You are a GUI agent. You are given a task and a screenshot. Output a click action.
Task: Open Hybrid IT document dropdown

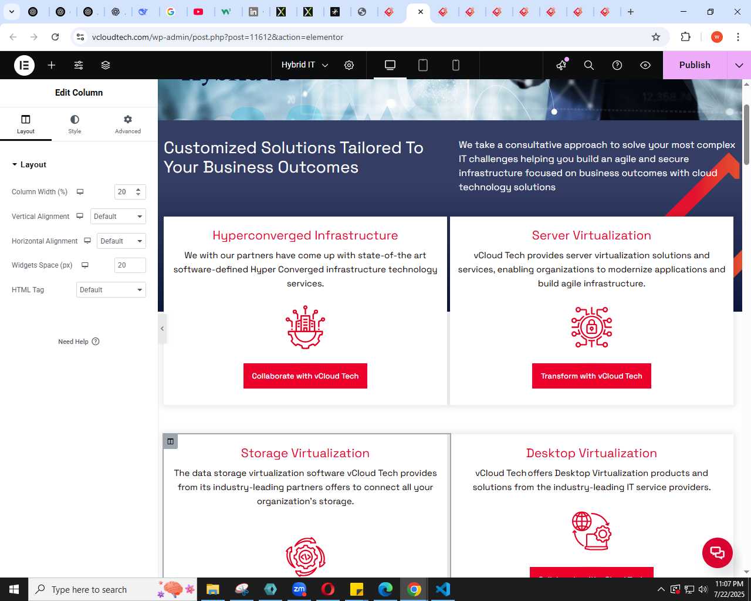point(305,65)
